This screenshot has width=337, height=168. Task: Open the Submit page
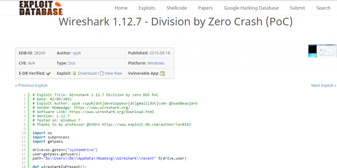pyautogui.click(x=298, y=8)
